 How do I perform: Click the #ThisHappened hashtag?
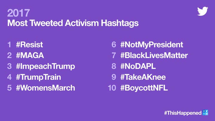point(182,113)
